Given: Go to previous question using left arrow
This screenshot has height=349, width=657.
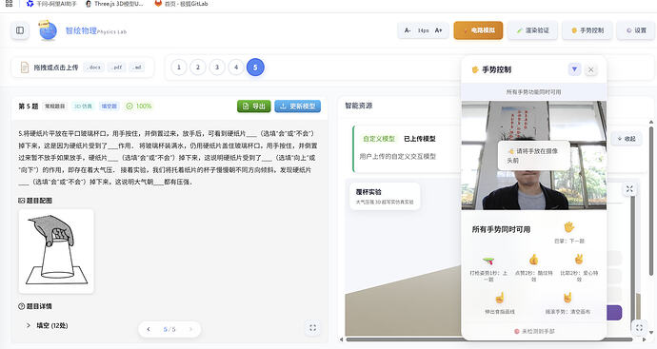Looking at the screenshot, I should coord(149,329).
